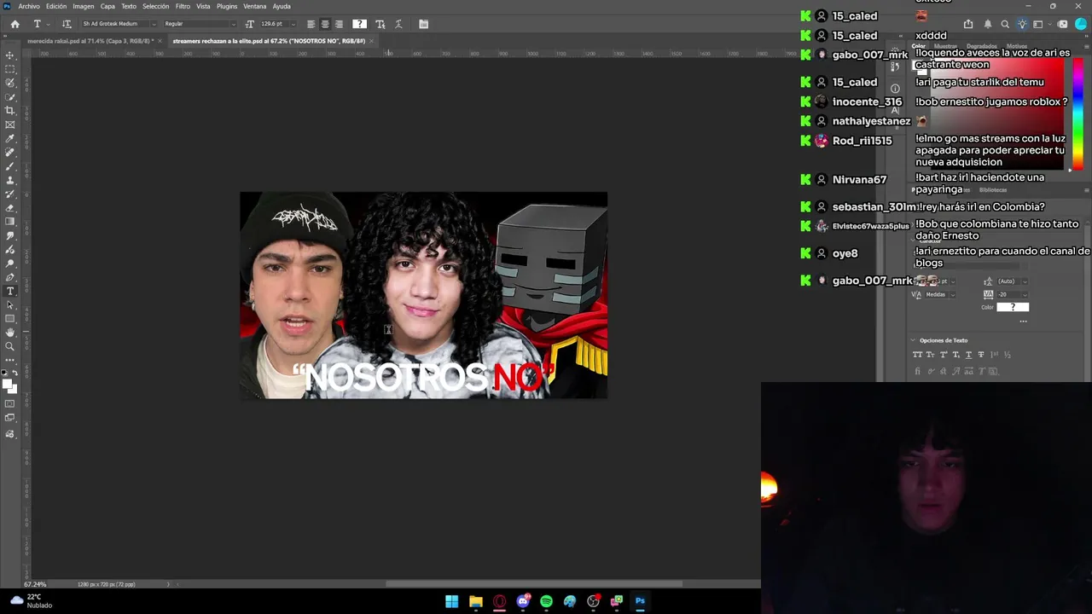Open the Ayuda menu
The height and width of the screenshot is (614, 1092).
coord(282,6)
